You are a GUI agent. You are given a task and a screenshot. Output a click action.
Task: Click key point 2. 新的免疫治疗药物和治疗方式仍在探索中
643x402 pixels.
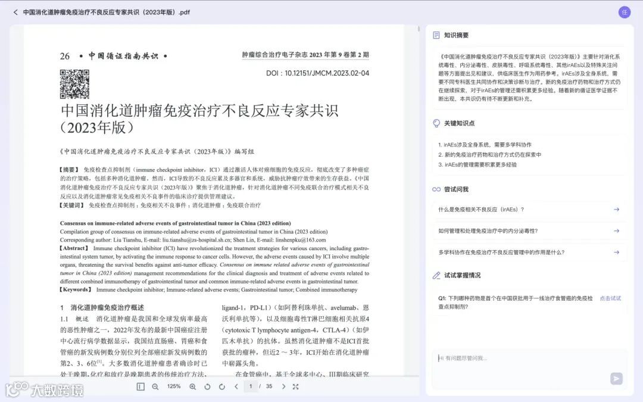(489, 155)
